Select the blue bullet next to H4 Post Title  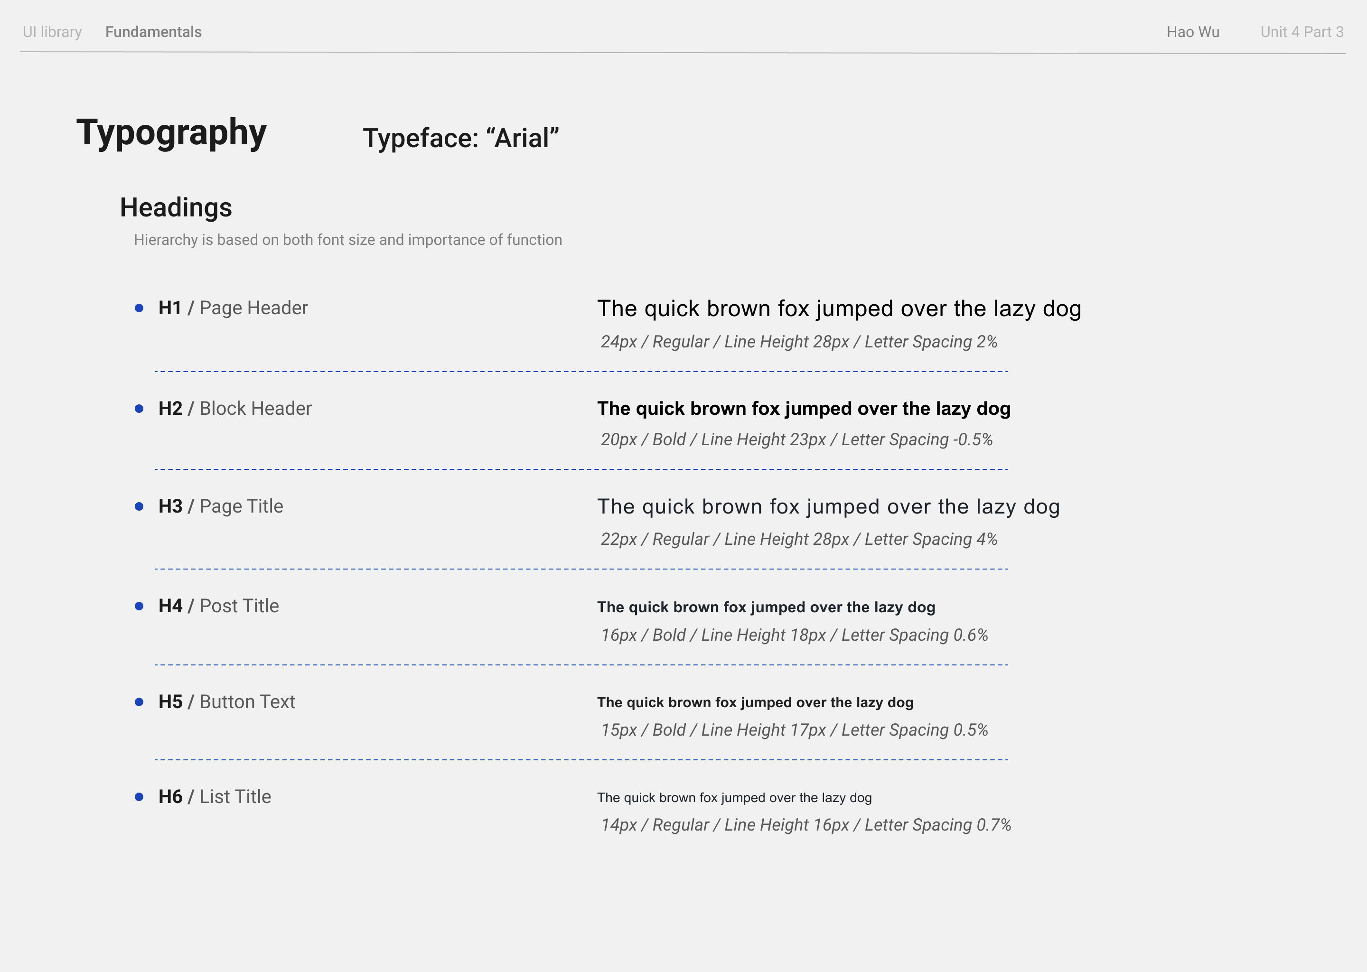(140, 606)
